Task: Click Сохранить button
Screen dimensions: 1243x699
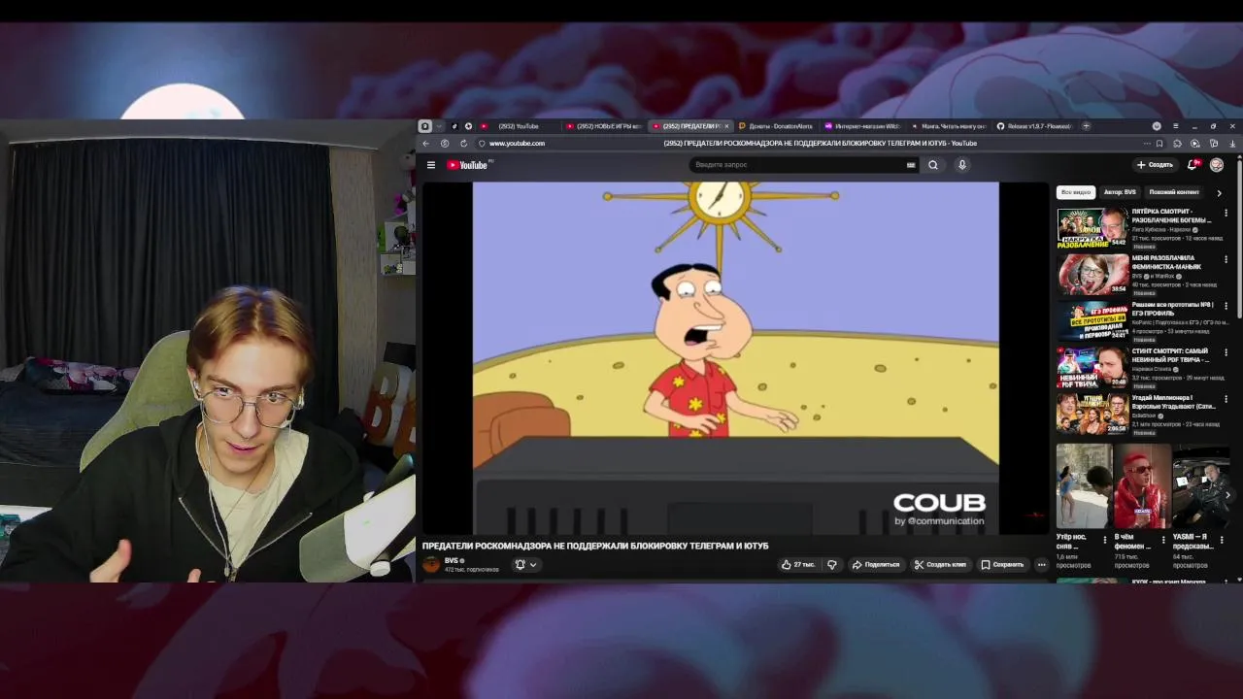Action: (1002, 564)
